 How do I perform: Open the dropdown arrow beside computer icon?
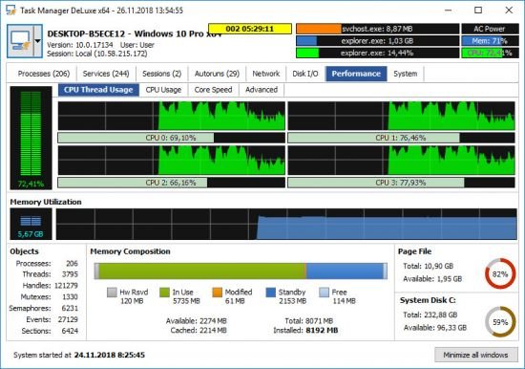pos(38,41)
